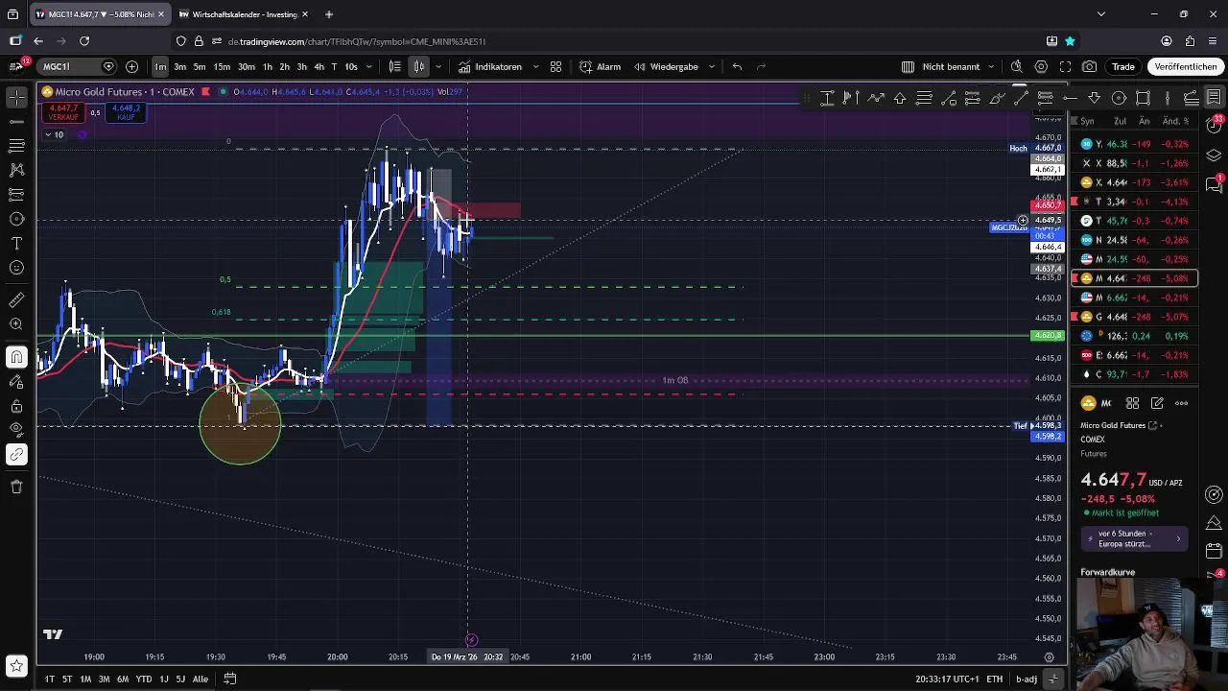Expand Wiedergabe dropdown arrow
The height and width of the screenshot is (691, 1228).
pos(711,66)
